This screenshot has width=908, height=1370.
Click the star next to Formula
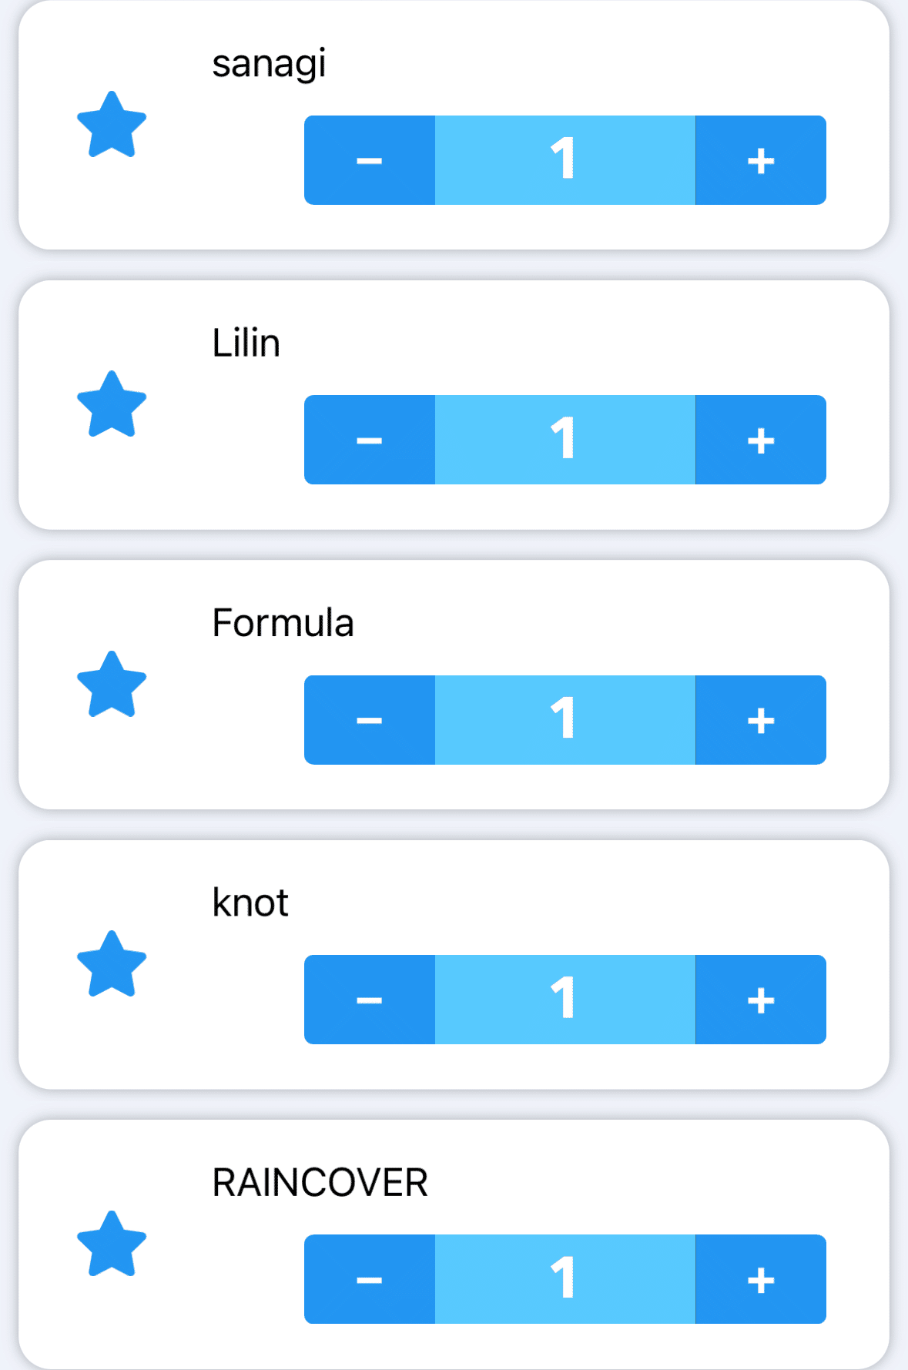pyautogui.click(x=112, y=685)
